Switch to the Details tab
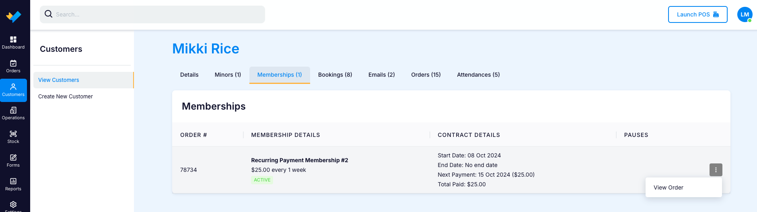This screenshot has width=757, height=212. (189, 75)
